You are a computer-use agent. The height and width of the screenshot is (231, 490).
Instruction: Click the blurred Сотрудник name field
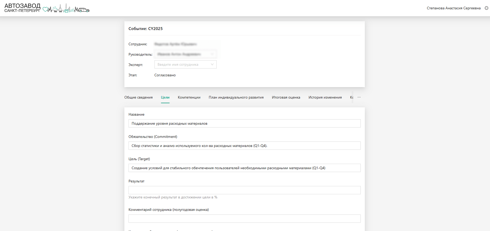(x=175, y=44)
